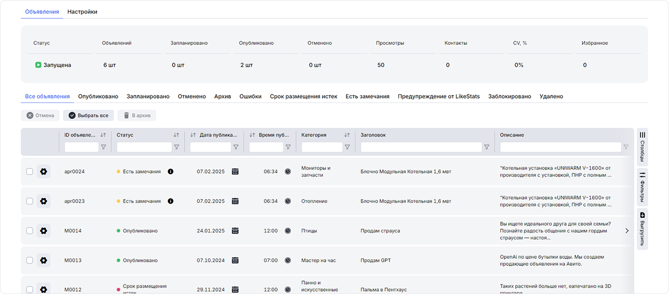The height and width of the screenshot is (294, 669).
Task: Sort by Категория column arrows
Action: (347, 135)
